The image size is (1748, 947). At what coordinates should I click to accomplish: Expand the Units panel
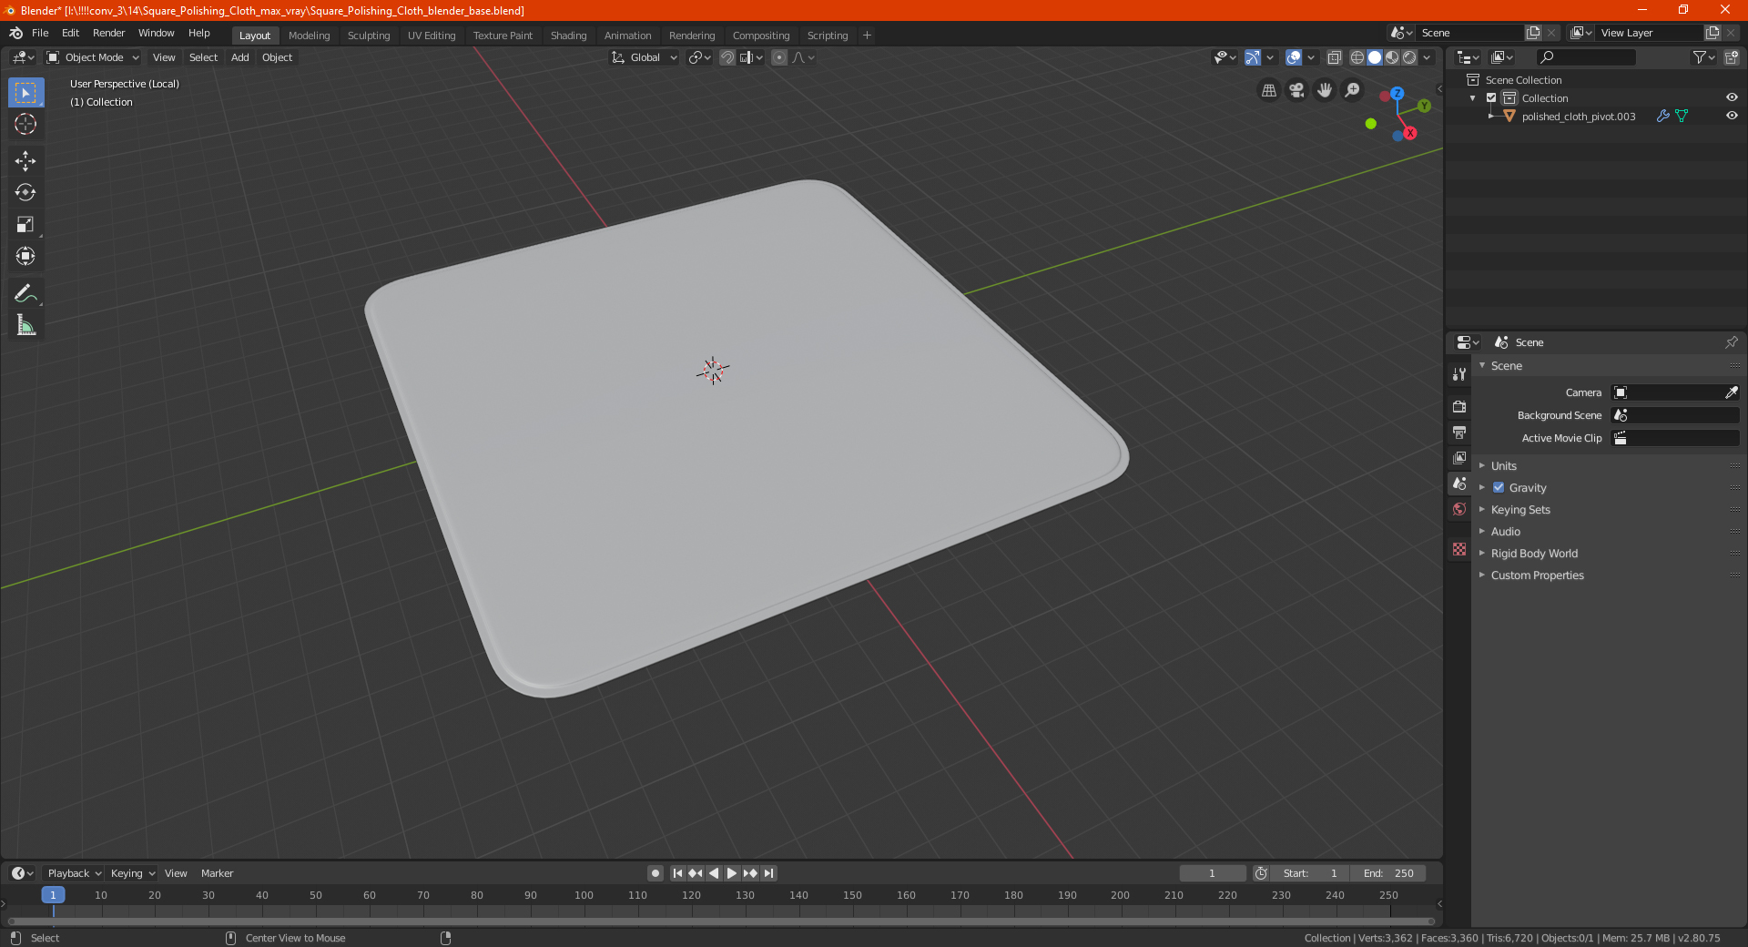coord(1503,466)
